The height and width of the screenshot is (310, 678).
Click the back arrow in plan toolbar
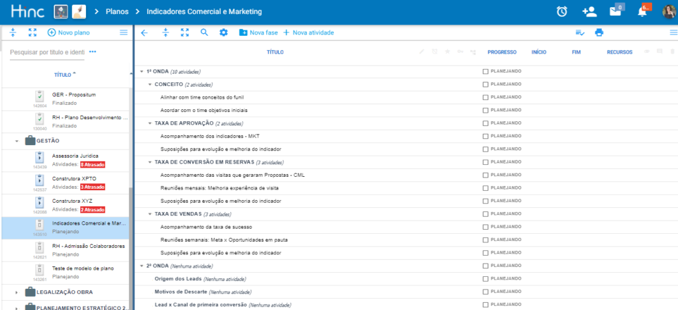[144, 32]
